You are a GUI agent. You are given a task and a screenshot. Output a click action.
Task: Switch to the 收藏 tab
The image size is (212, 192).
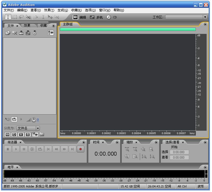pyautogui.click(x=43, y=26)
